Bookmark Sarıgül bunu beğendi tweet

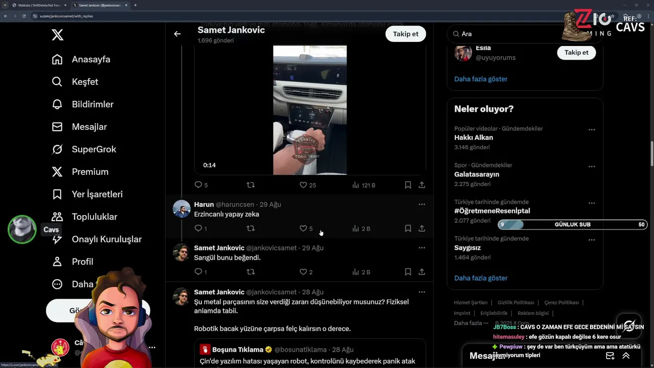click(x=408, y=272)
